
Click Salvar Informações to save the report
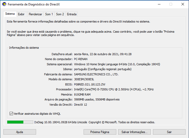click(x=134, y=132)
